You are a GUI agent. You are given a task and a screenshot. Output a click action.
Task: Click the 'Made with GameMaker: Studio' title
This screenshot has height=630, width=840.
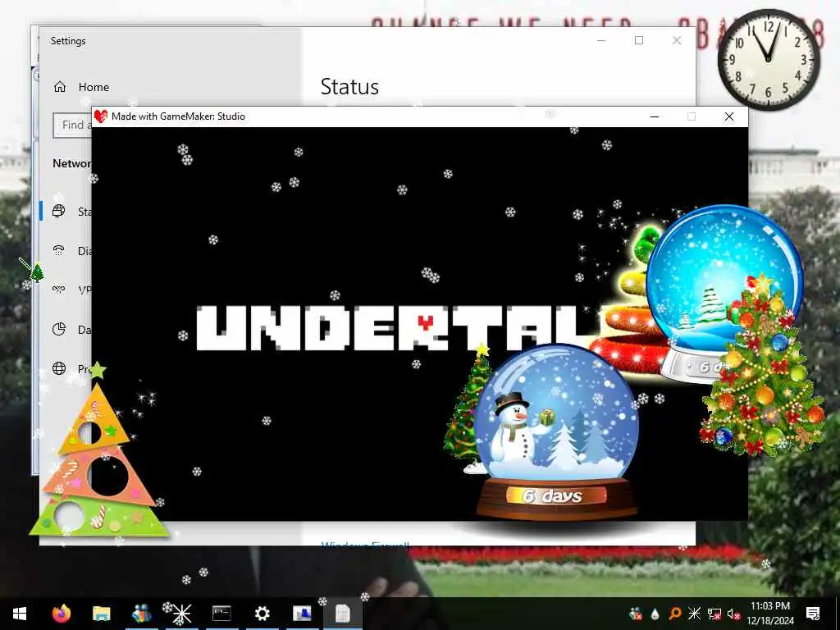pyautogui.click(x=178, y=116)
